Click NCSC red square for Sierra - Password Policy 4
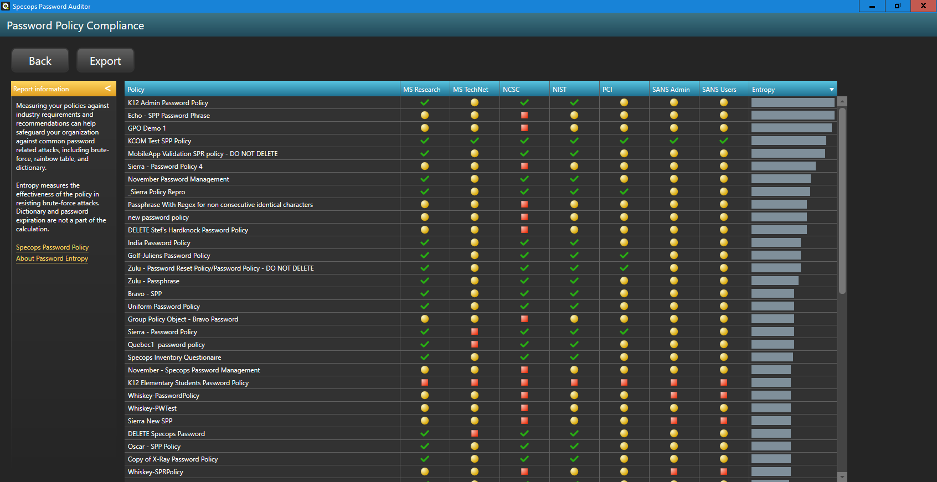Viewport: 937px width, 482px height. point(524,166)
